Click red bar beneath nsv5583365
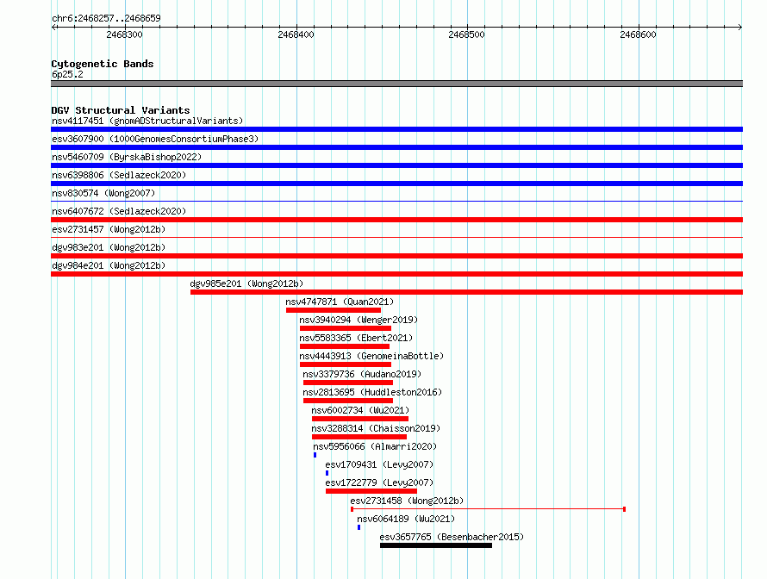767x579 pixels. tap(345, 346)
